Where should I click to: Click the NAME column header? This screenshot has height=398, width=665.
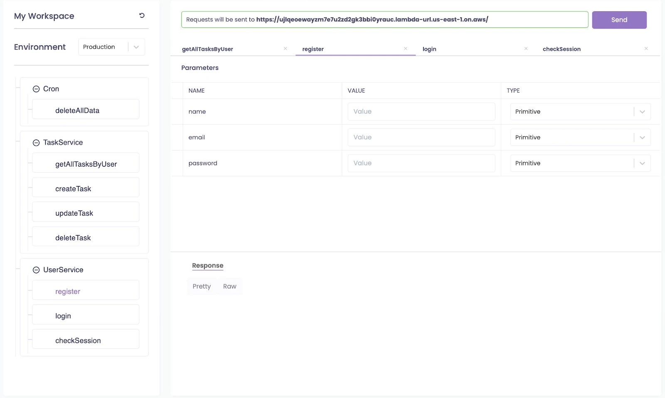(x=197, y=91)
